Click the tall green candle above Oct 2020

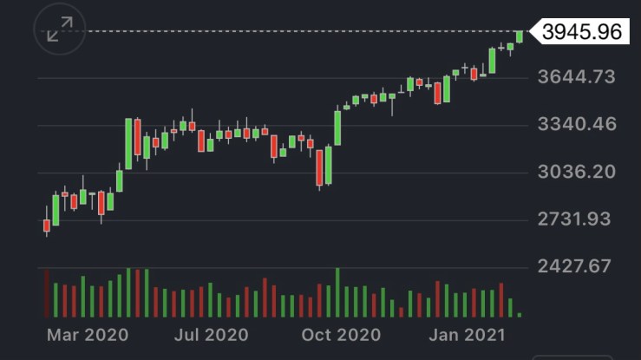coord(337,127)
